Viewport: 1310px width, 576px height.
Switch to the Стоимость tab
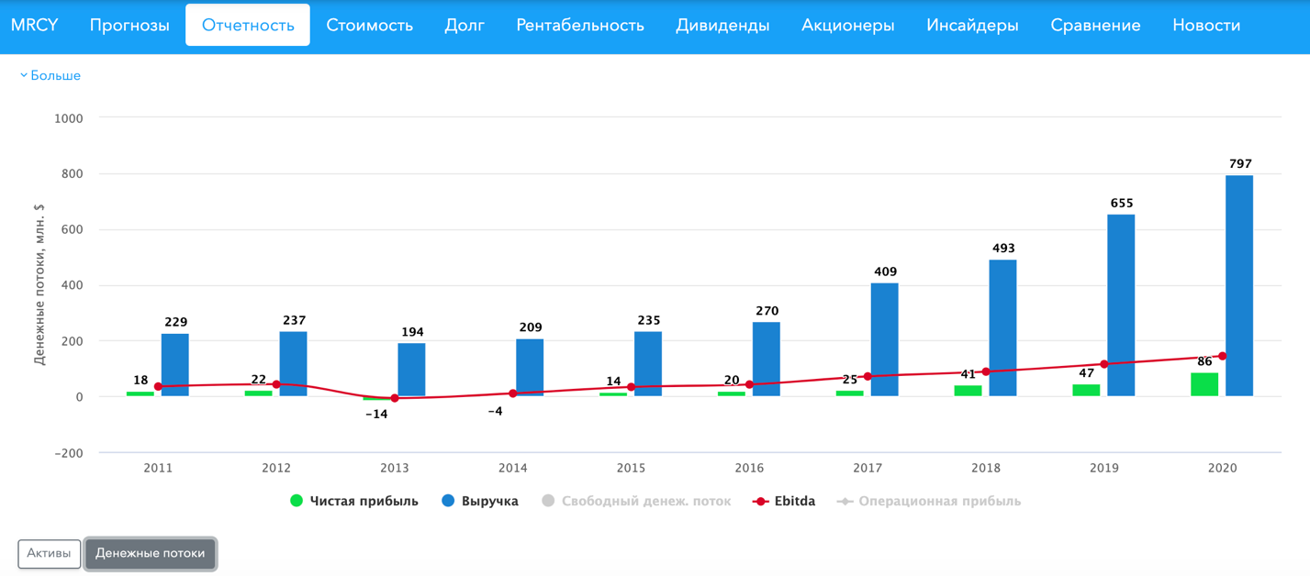tap(369, 26)
